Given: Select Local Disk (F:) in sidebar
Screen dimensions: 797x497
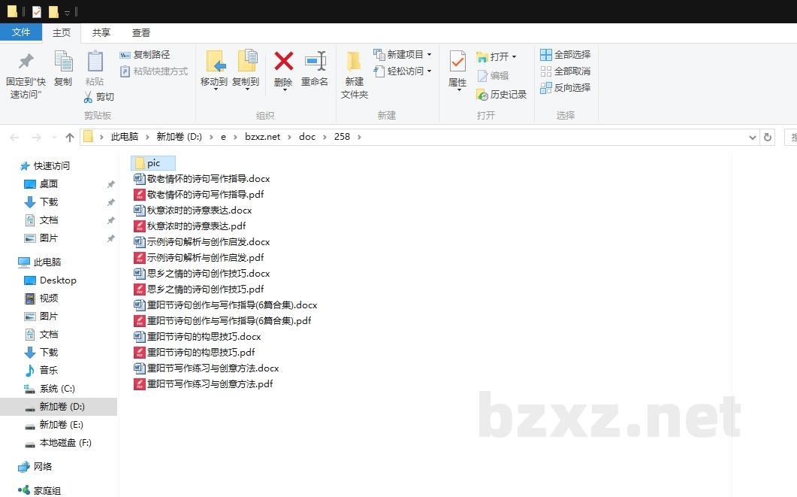Looking at the screenshot, I should (65, 443).
